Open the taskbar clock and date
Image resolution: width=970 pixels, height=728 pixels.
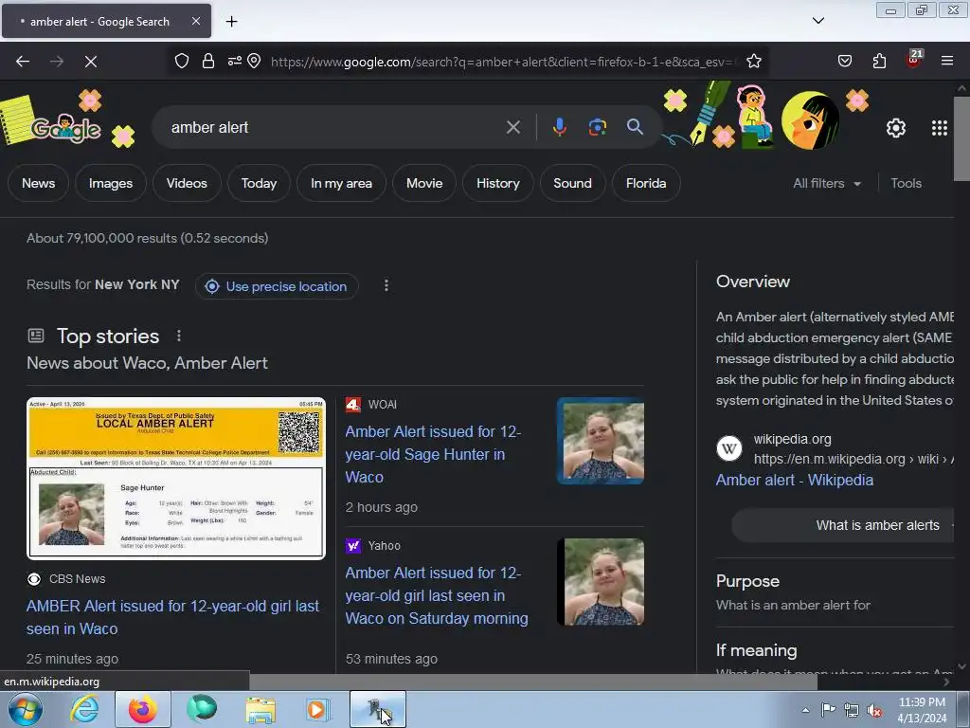pos(922,710)
